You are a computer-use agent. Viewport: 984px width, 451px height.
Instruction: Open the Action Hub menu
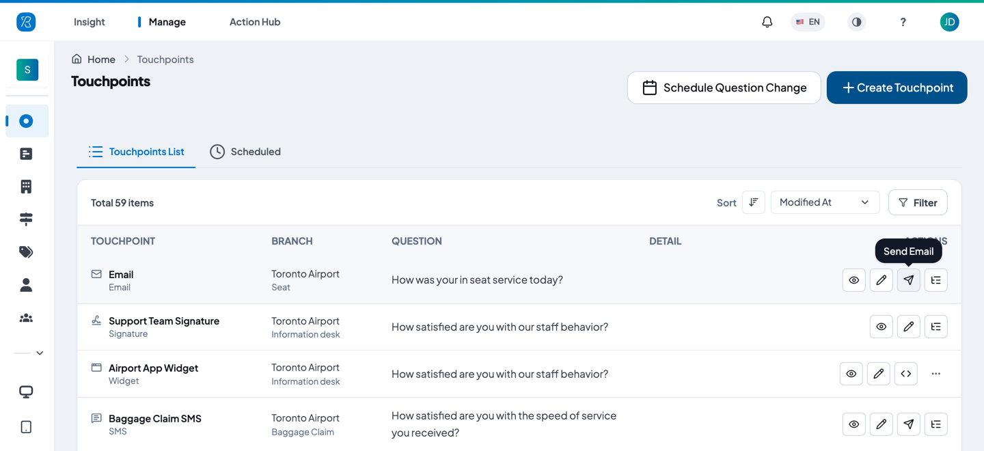tap(255, 22)
